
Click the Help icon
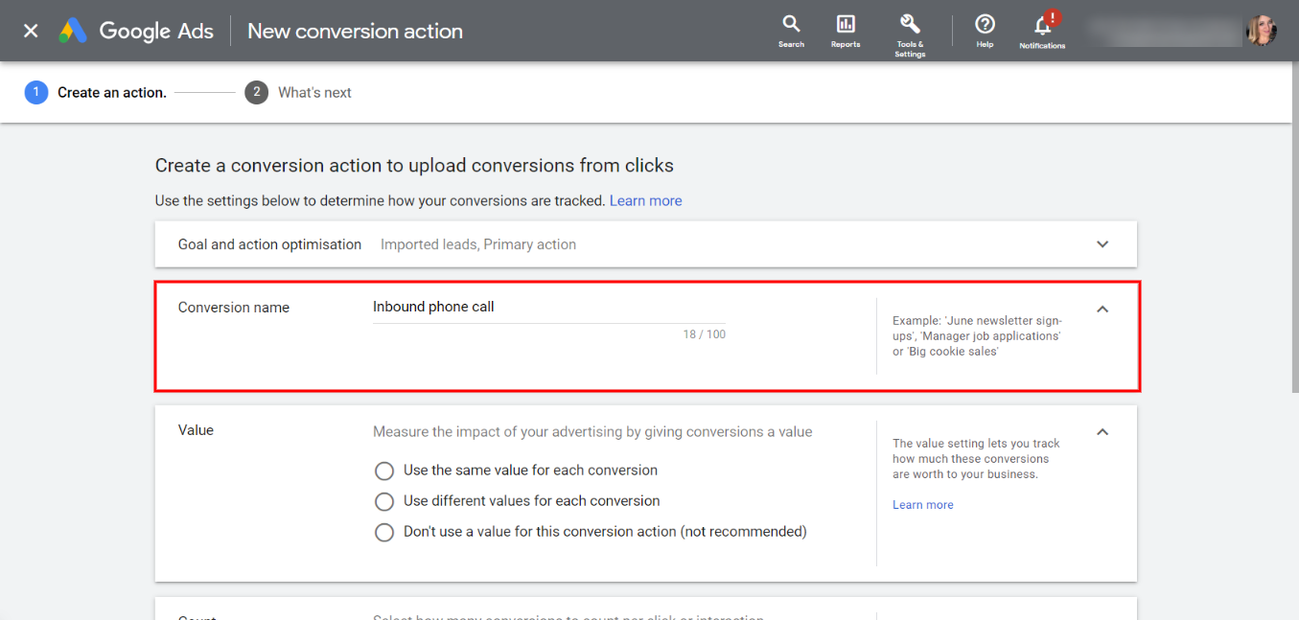tap(985, 27)
